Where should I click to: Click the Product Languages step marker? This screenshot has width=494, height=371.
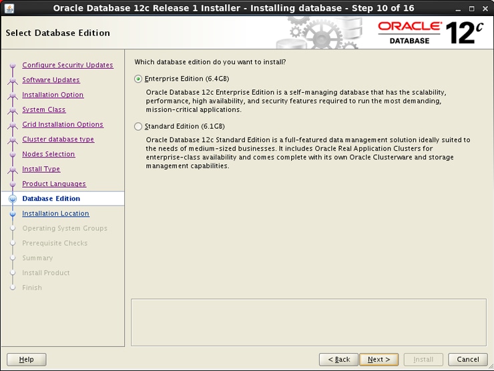tap(13, 184)
